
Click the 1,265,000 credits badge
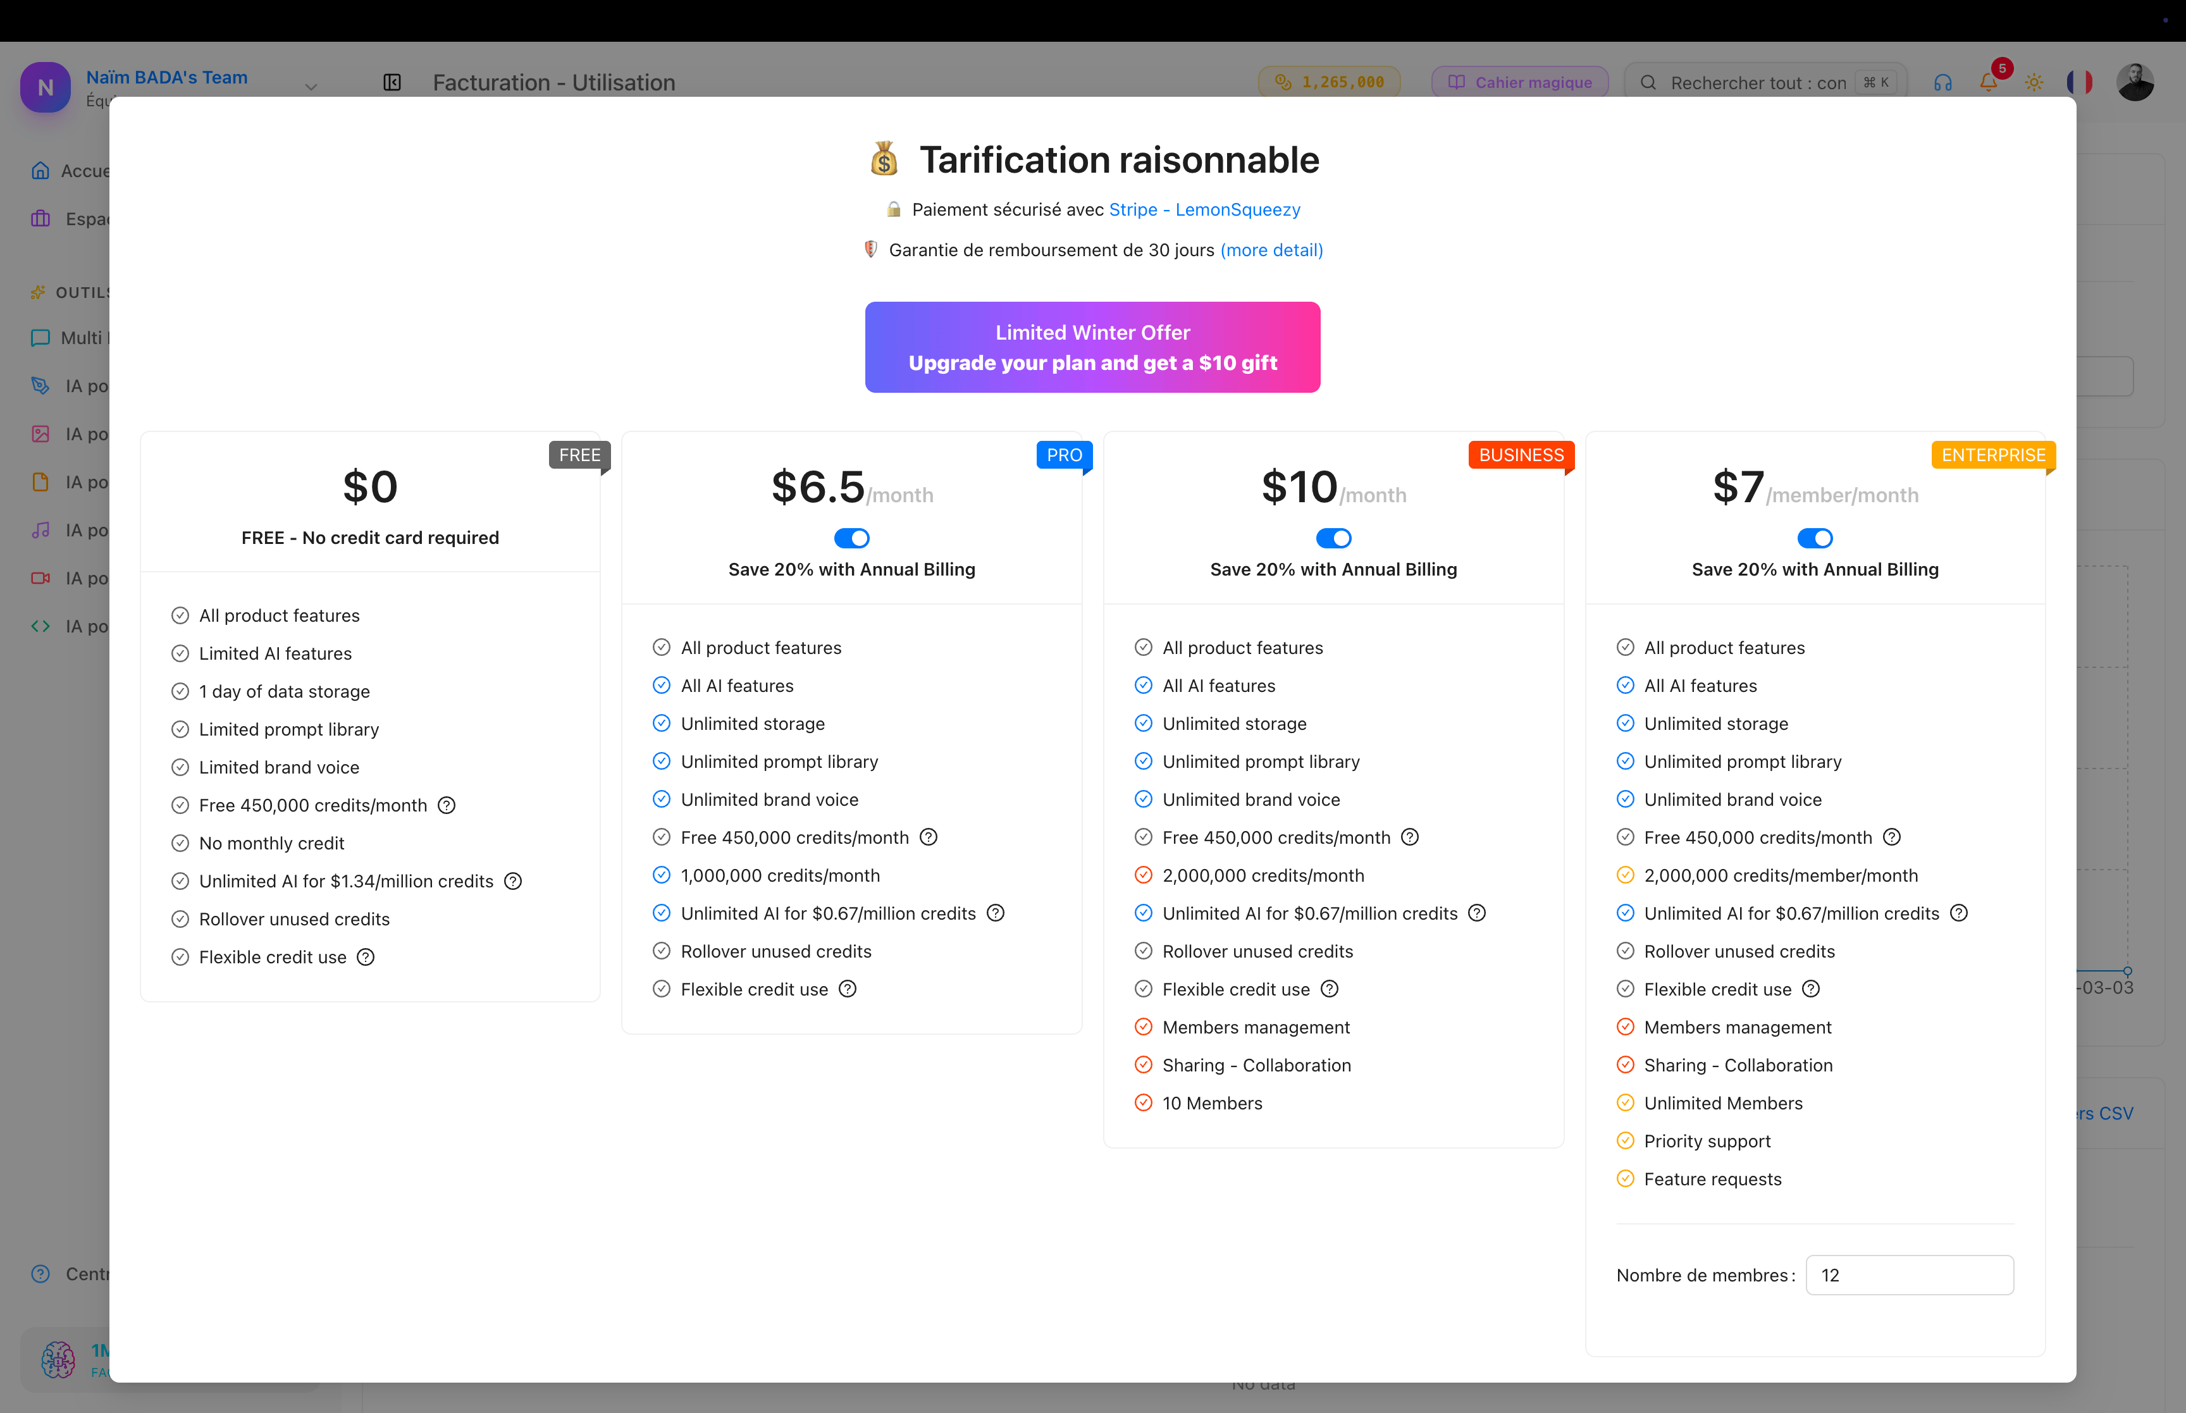pyautogui.click(x=1328, y=83)
